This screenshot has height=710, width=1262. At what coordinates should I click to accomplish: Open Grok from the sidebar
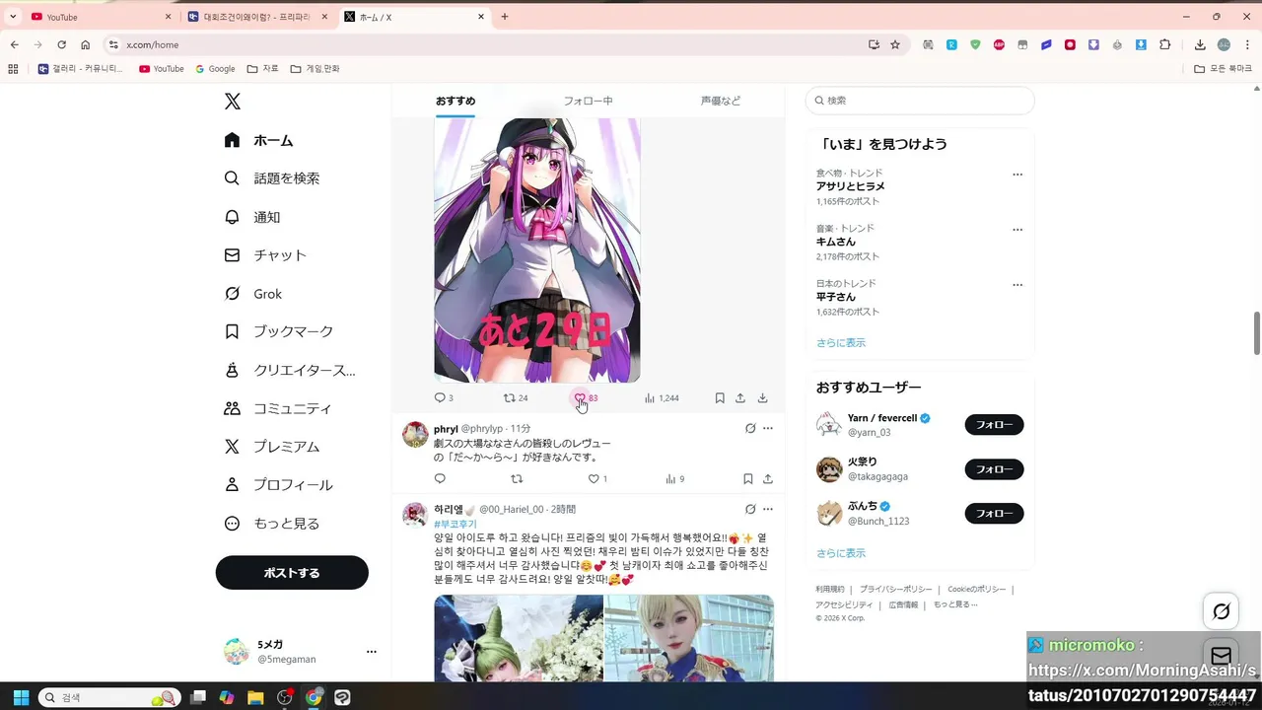(x=253, y=294)
